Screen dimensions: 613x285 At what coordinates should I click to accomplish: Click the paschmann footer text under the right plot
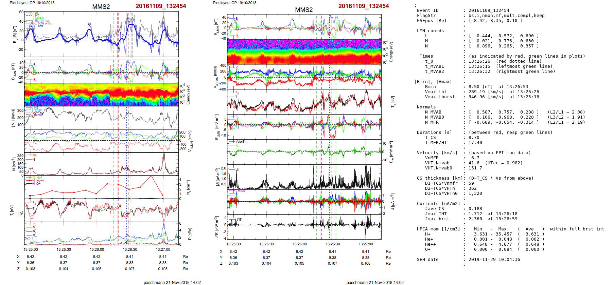pyautogui.click(x=375, y=282)
